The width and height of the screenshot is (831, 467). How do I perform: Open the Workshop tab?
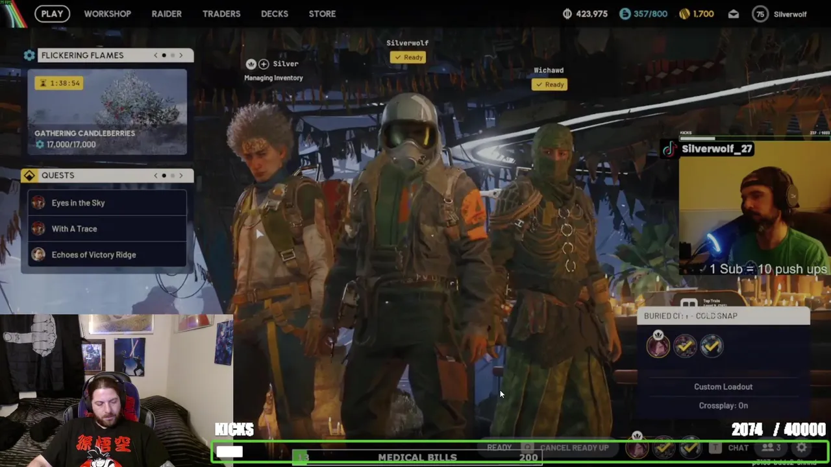coord(107,14)
